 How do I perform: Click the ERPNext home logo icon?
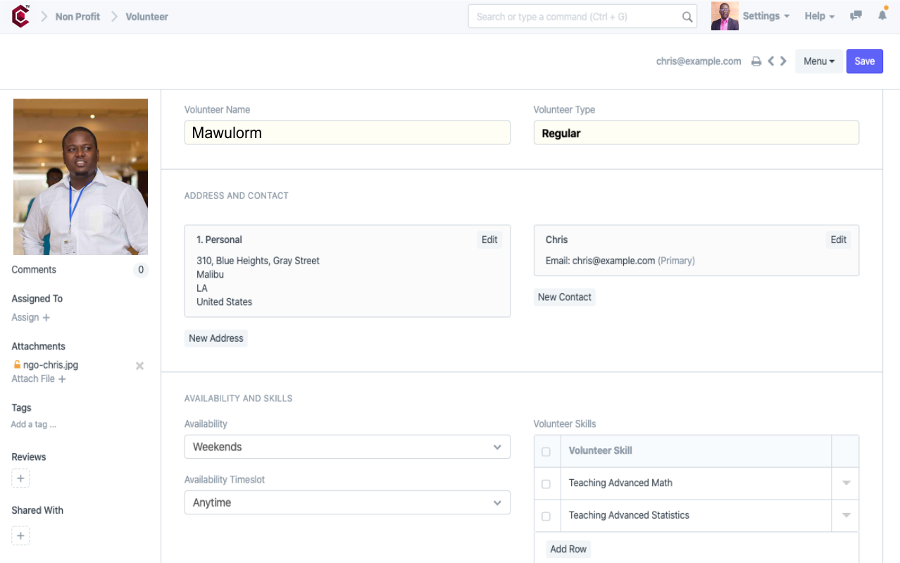click(21, 16)
